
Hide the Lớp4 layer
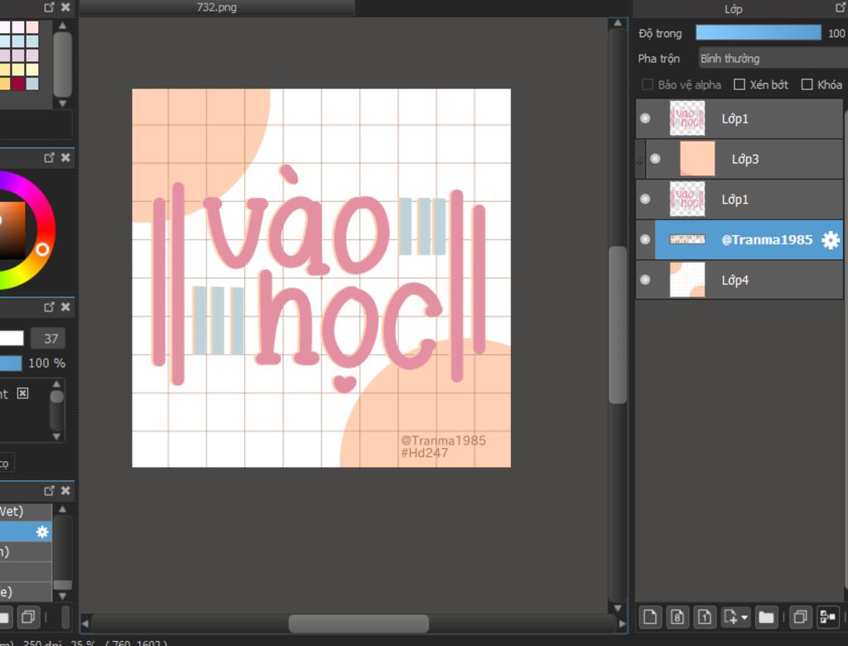tap(645, 280)
